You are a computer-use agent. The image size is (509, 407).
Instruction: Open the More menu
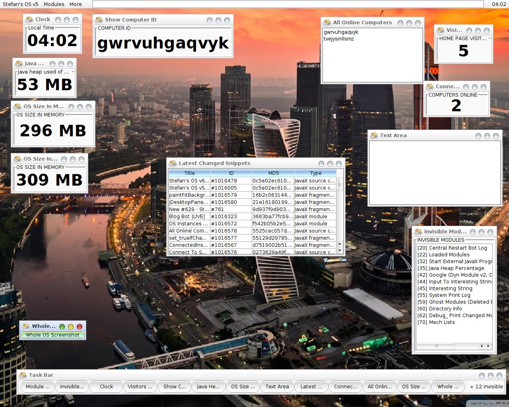(76, 4)
